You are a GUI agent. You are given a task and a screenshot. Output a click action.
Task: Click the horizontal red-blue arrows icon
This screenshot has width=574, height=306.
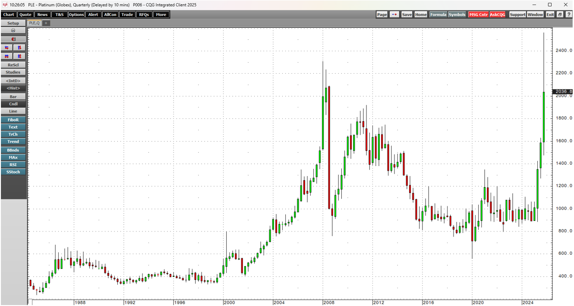[x=7, y=48]
